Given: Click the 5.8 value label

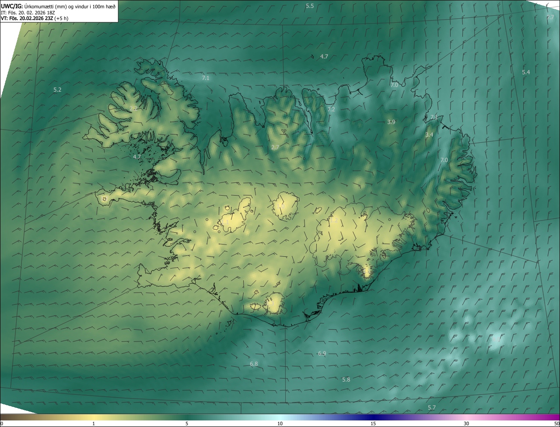Looking at the screenshot, I should point(346,380).
